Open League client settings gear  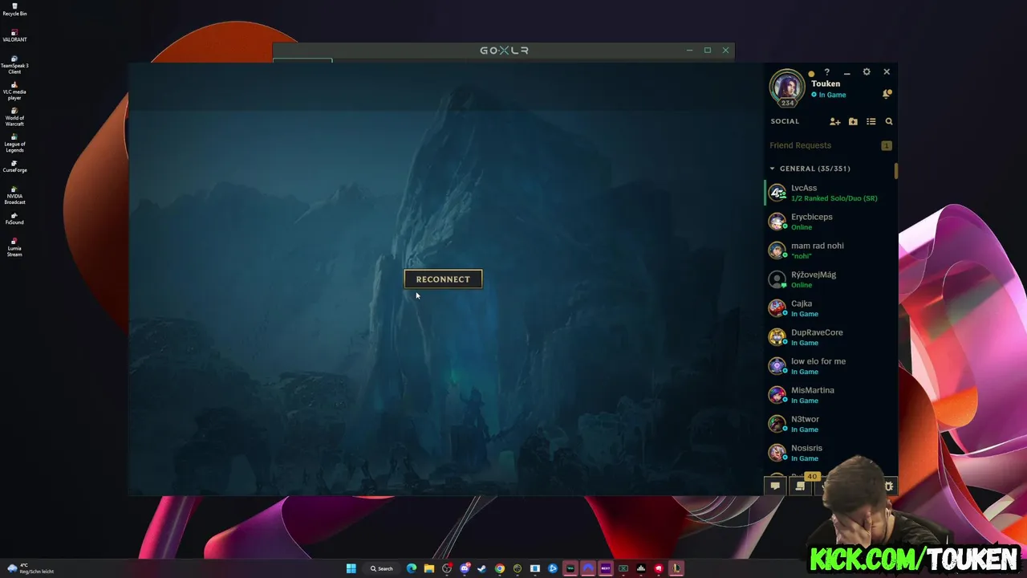coord(867,72)
